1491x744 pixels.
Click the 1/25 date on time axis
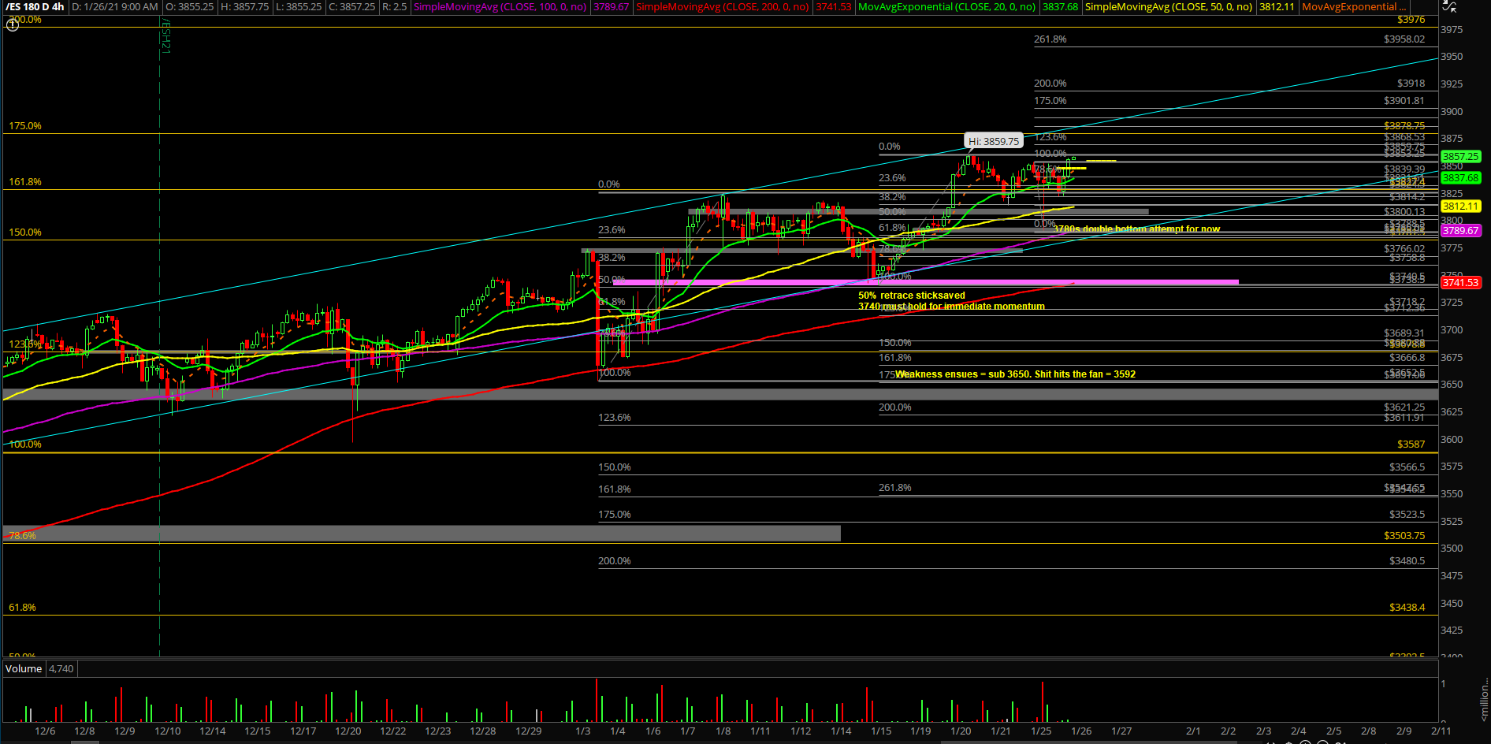1041,731
